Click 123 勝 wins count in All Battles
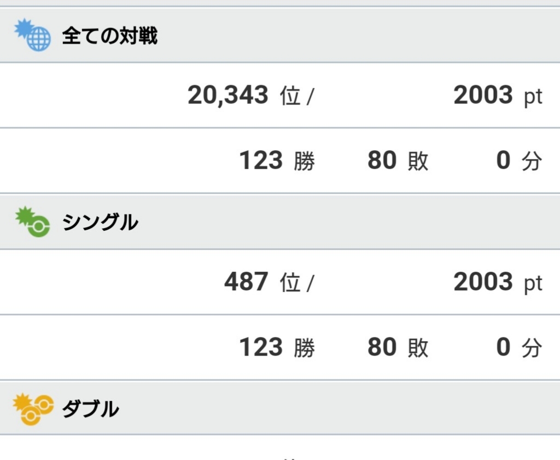Screen dimensions: 560x460 tap(277, 161)
